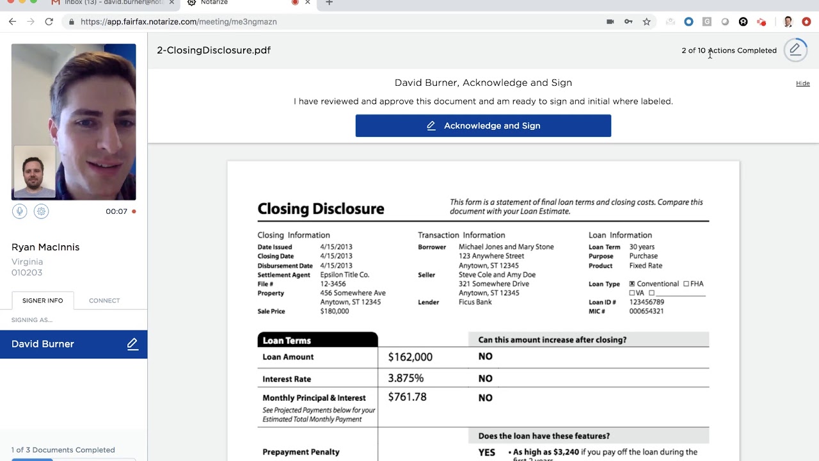Click the blue circle extension icon
819x461 pixels.
point(688,22)
